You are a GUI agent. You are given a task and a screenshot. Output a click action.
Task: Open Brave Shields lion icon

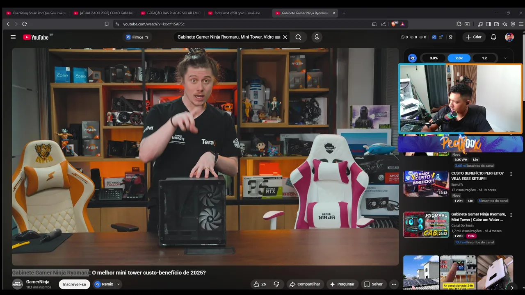tap(395, 24)
